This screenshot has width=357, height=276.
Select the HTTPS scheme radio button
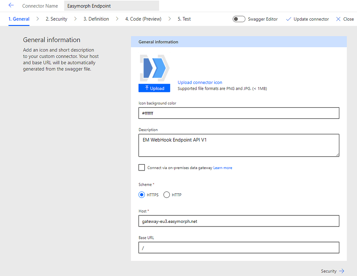[141, 194]
